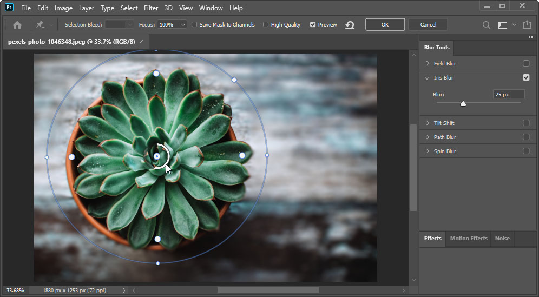This screenshot has width=539, height=297.
Task: Select the pin tool icon
Action: 40,25
